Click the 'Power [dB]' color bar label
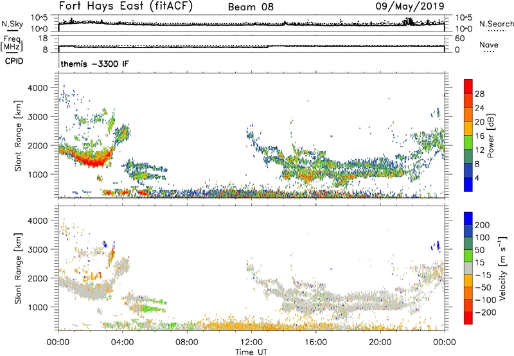This screenshot has height=356, width=514. (490, 136)
